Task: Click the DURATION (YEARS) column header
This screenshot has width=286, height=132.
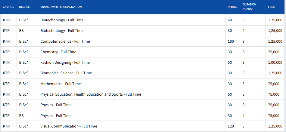Action: [249, 7]
